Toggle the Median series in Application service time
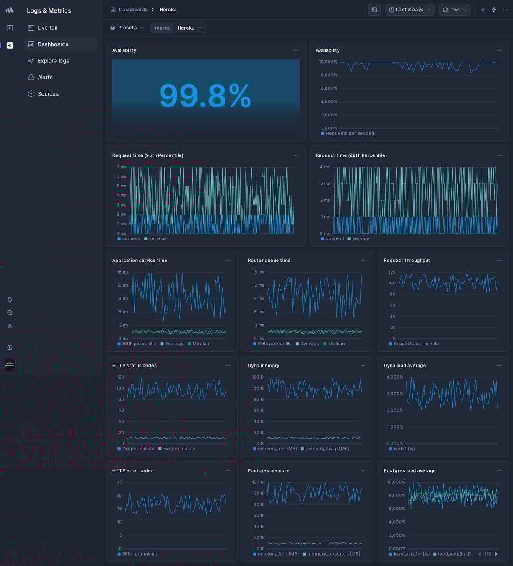Screen dimensions: 513x566 click(197, 344)
